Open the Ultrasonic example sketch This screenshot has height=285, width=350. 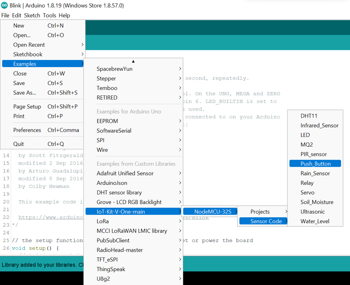315,212
